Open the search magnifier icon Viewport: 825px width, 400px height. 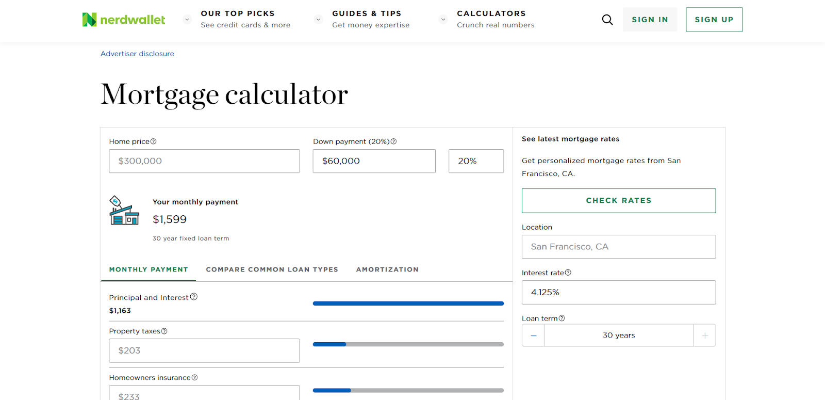coord(607,20)
